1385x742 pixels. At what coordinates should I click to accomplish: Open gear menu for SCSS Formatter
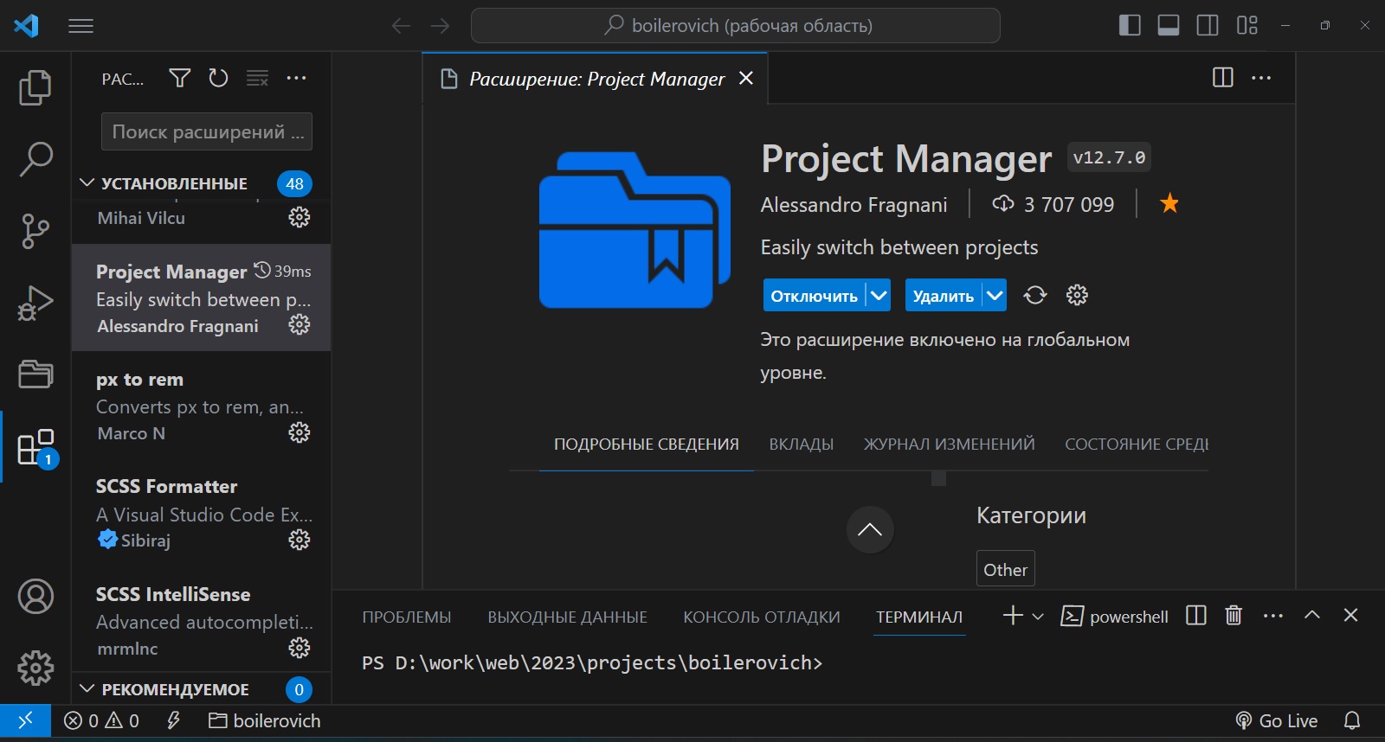300,540
